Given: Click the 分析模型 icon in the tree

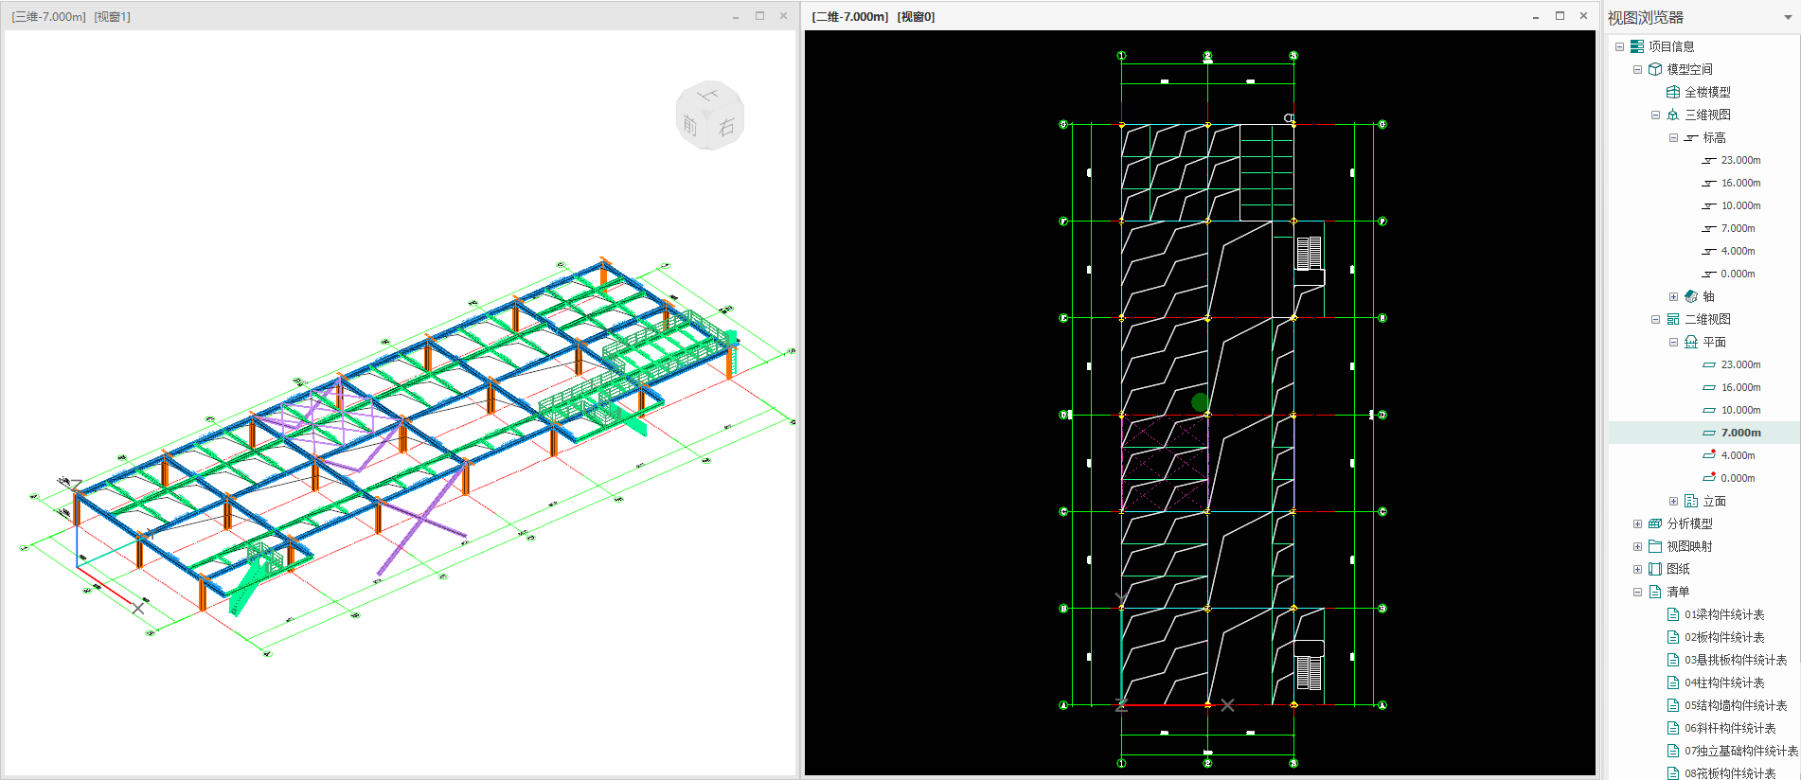Looking at the screenshot, I should (1655, 523).
